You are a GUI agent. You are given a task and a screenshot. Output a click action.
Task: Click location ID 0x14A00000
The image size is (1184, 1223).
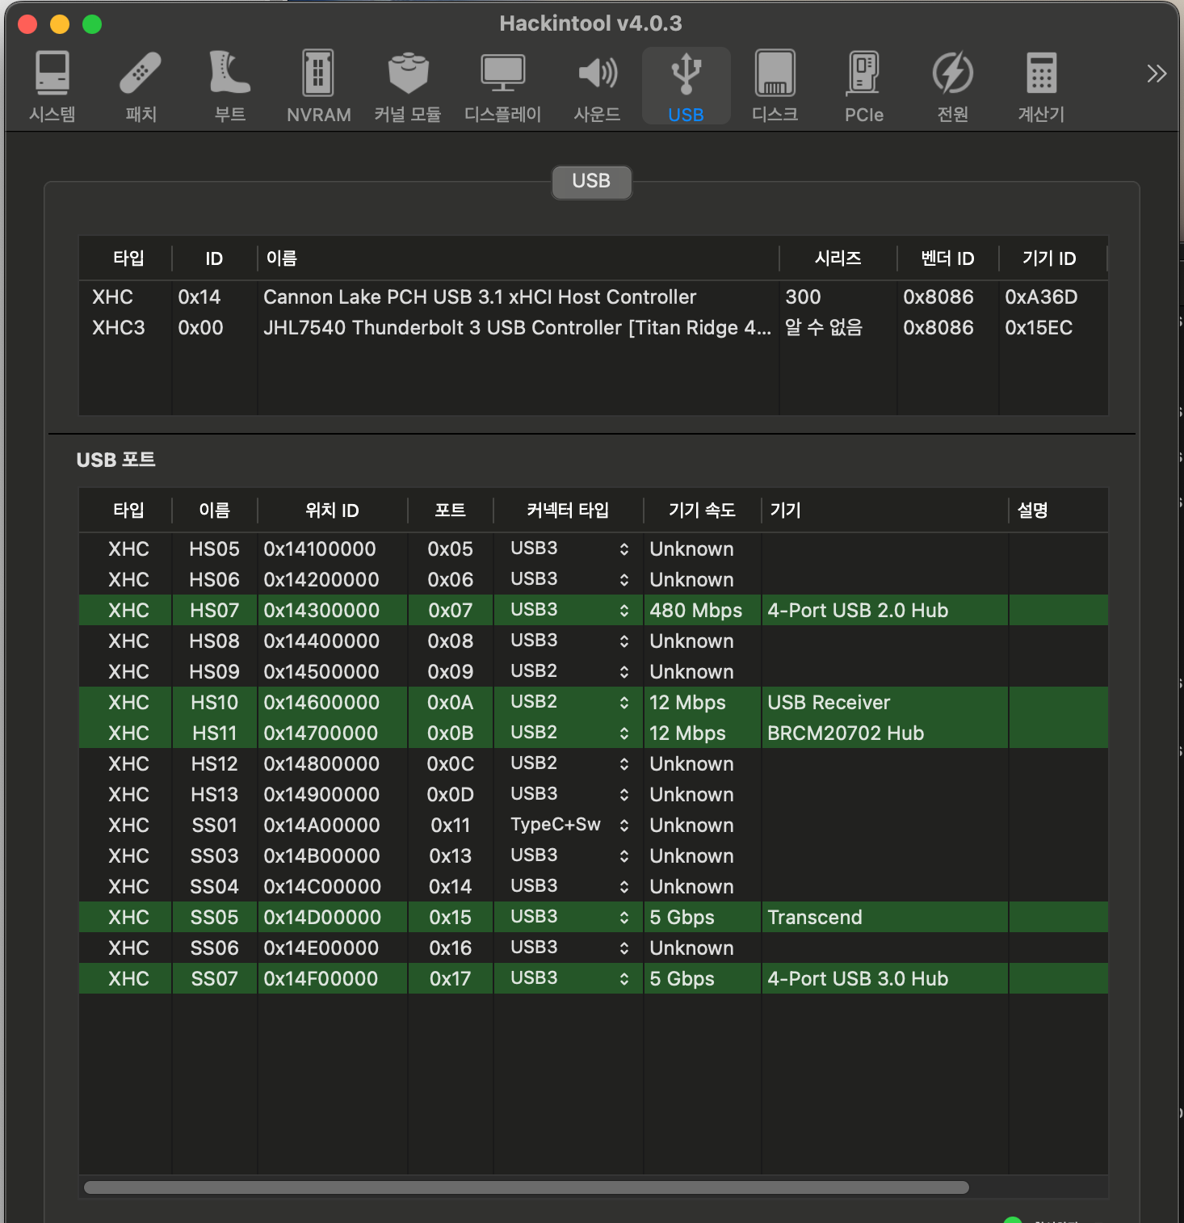[x=321, y=825]
